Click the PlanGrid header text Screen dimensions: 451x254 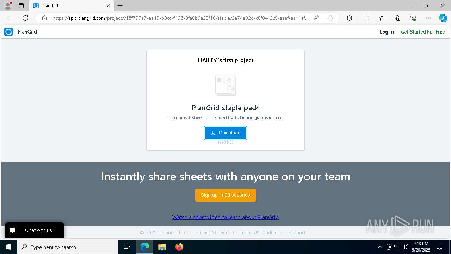click(x=27, y=32)
